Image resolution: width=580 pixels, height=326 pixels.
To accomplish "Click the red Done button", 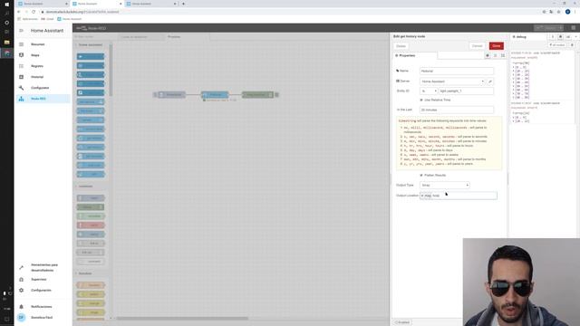I will [x=496, y=46].
